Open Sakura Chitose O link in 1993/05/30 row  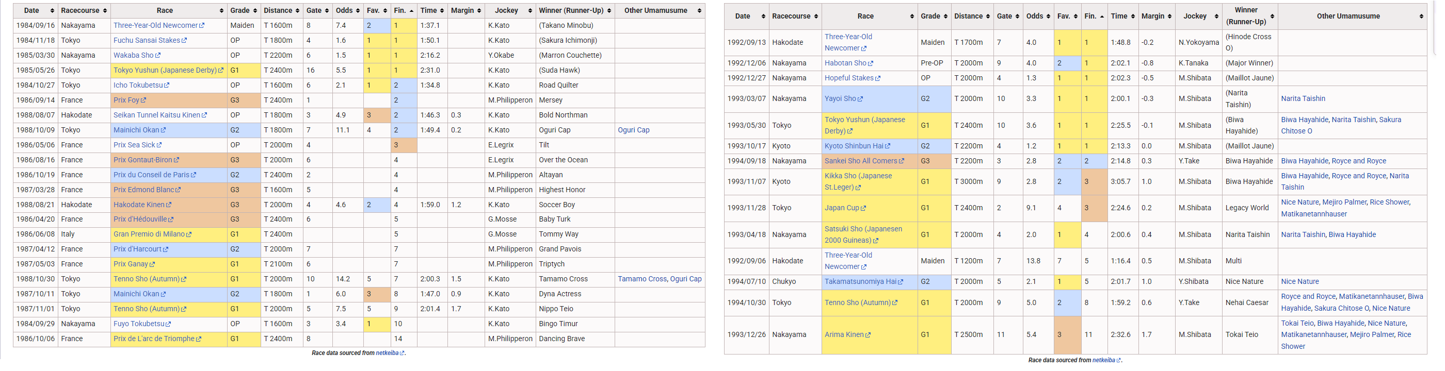click(x=1341, y=126)
